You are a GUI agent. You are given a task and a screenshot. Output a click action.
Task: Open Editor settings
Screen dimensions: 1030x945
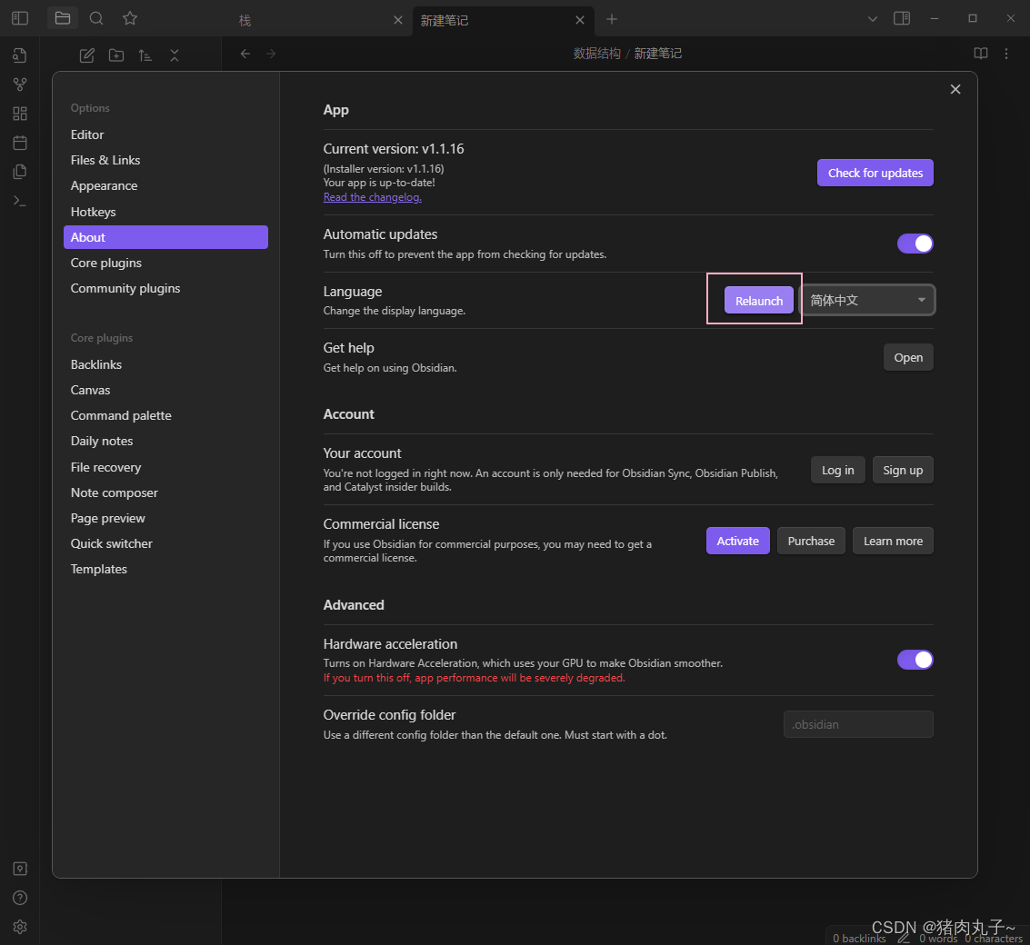point(165,134)
